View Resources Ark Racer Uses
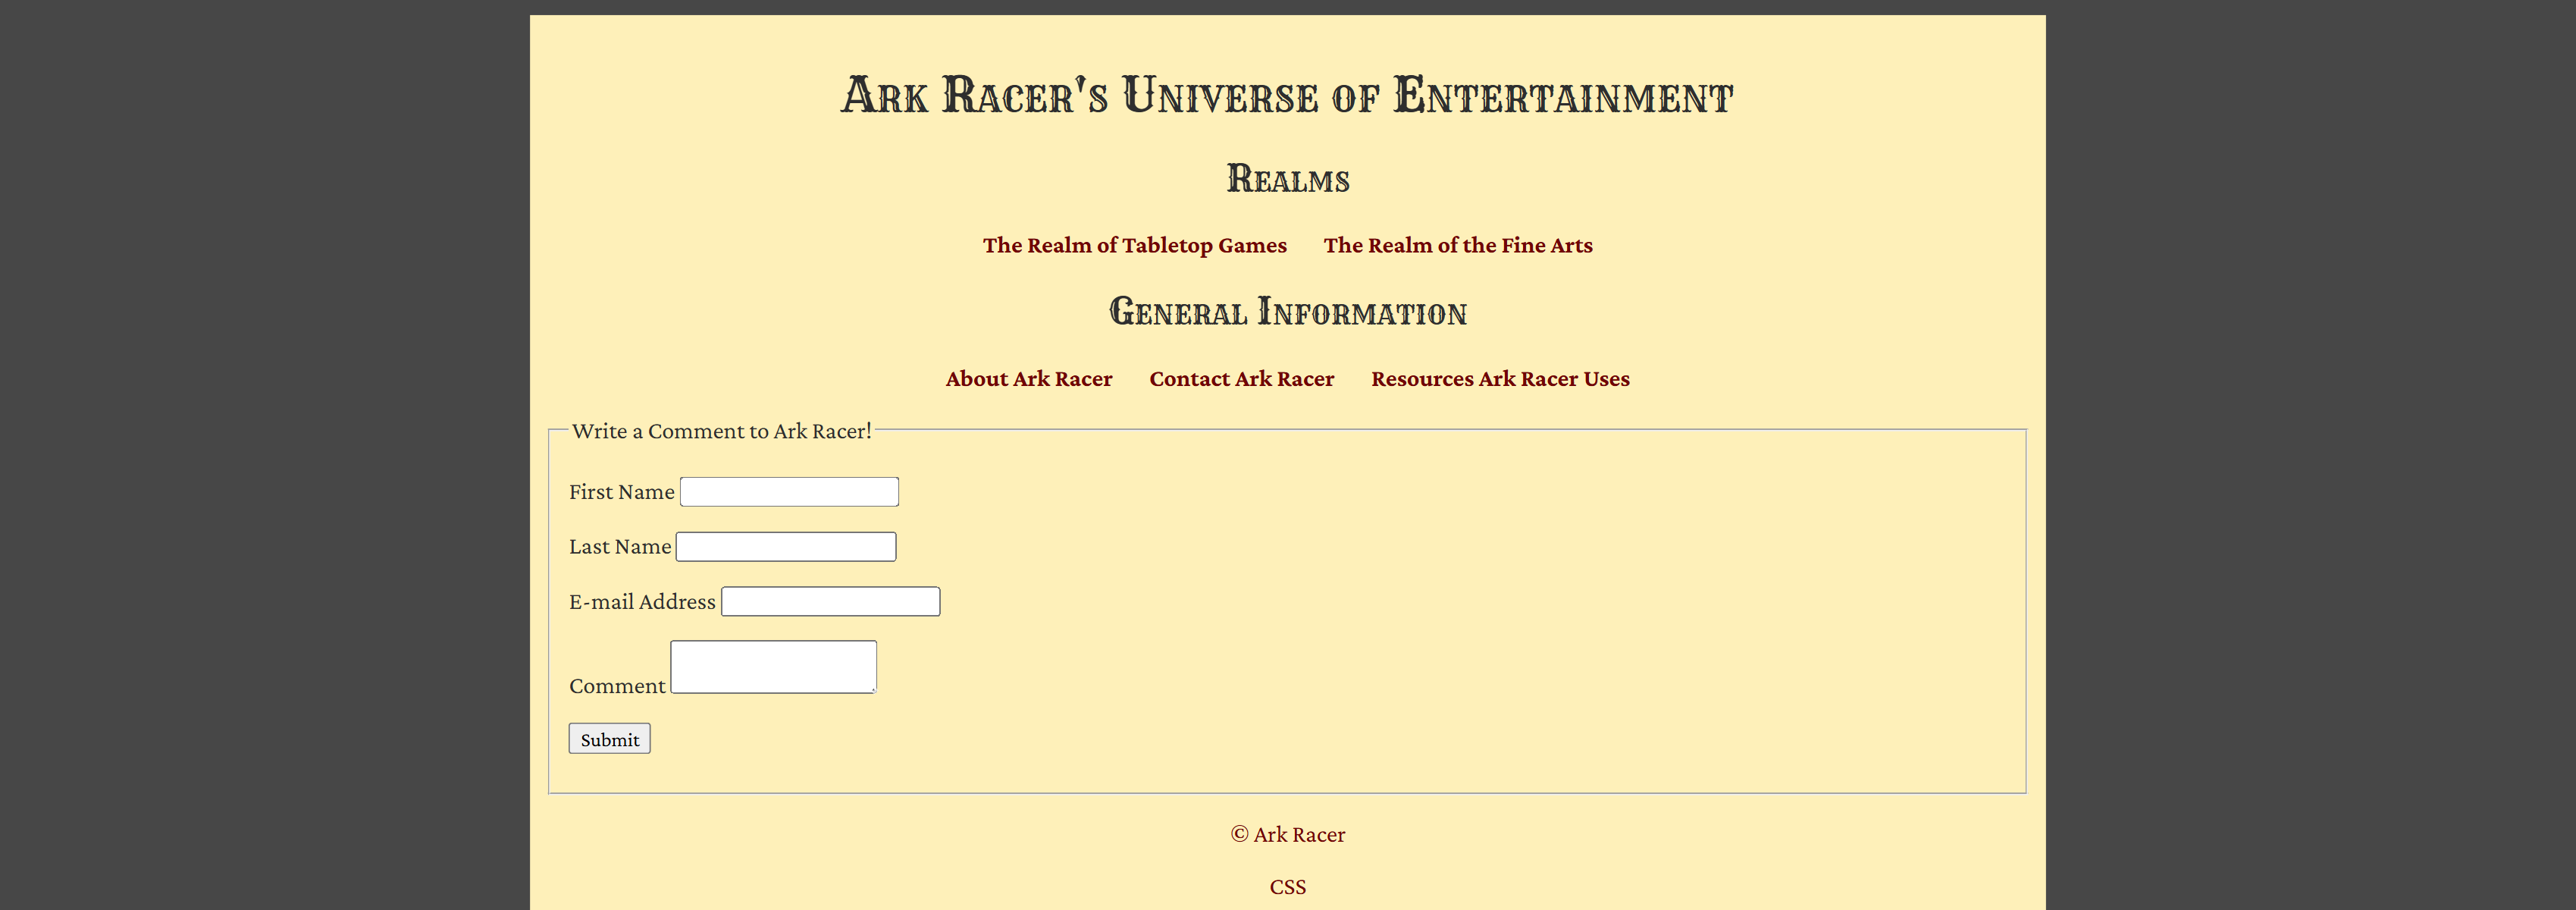 (1500, 379)
